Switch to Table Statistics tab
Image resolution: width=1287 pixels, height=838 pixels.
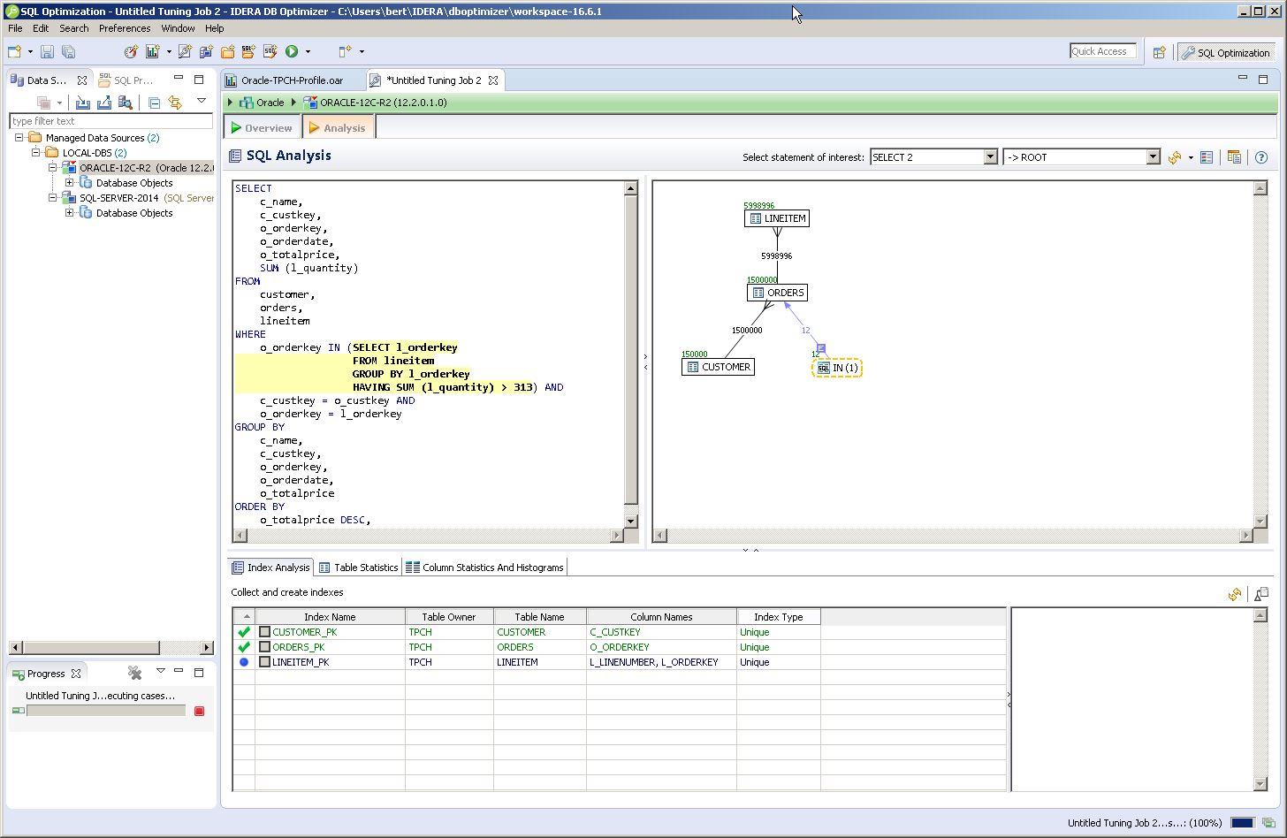pos(358,568)
